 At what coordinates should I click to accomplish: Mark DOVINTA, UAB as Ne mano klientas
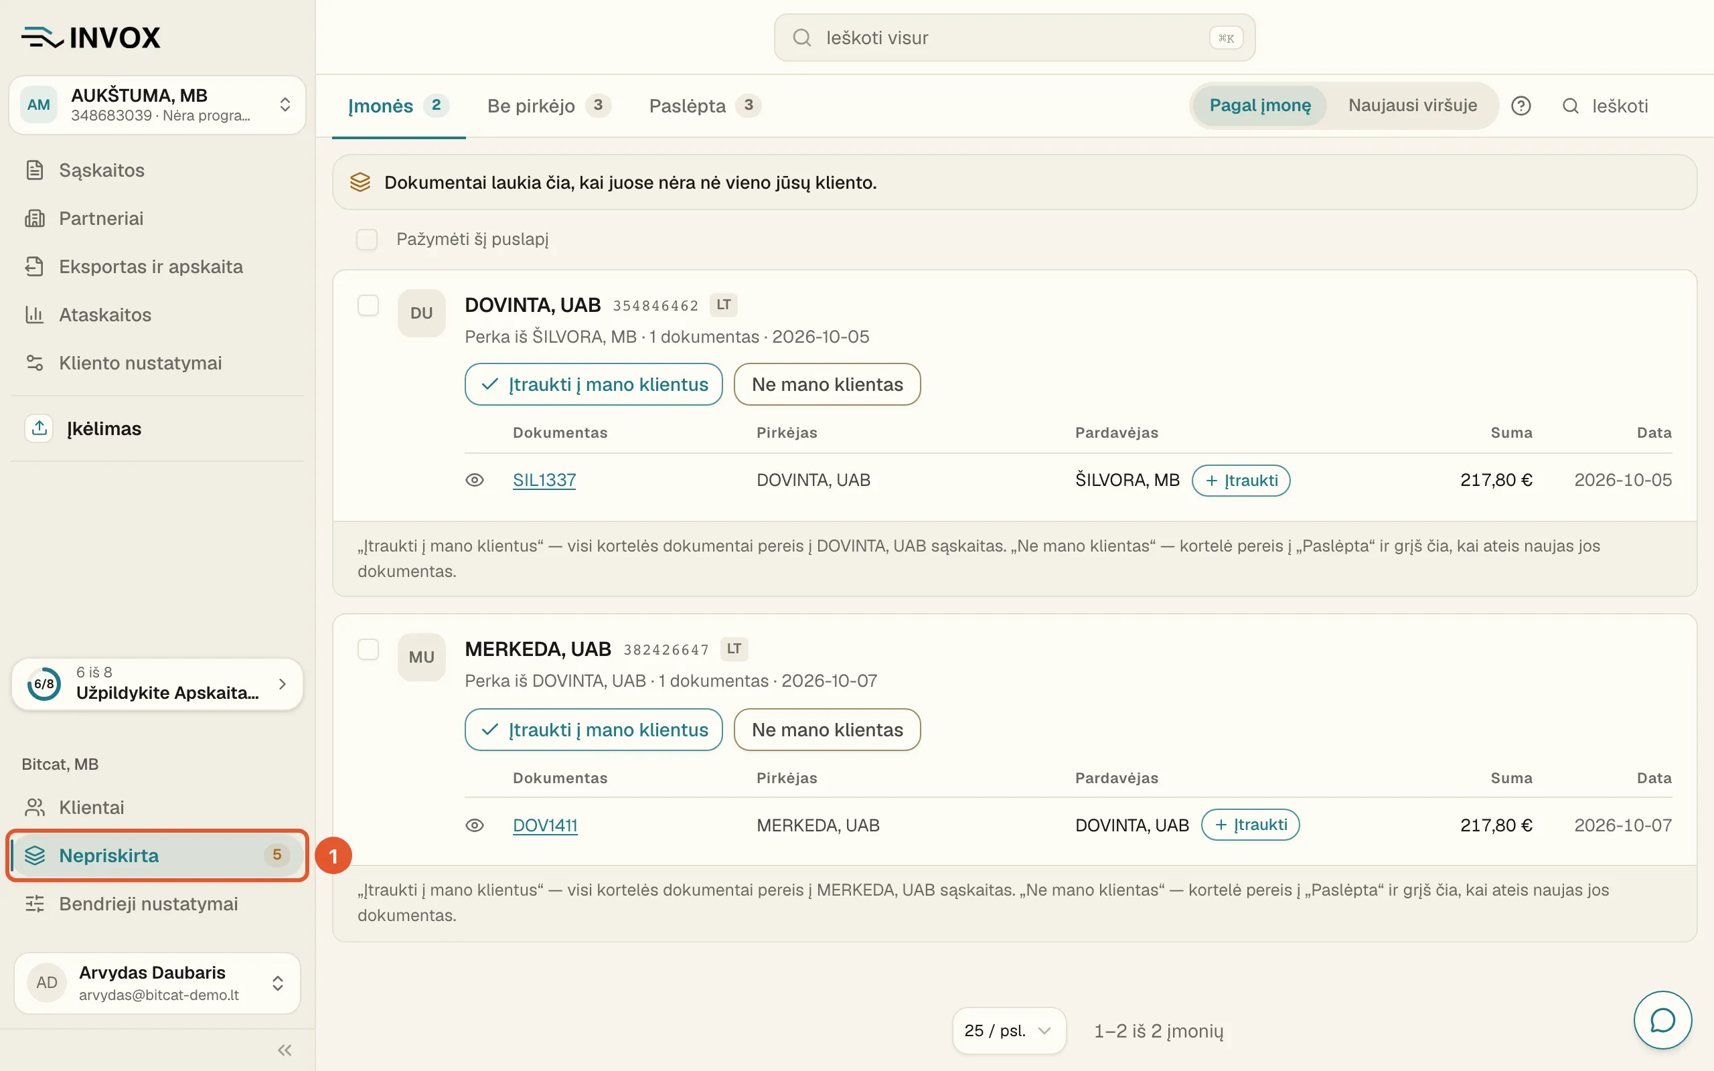(x=828, y=385)
